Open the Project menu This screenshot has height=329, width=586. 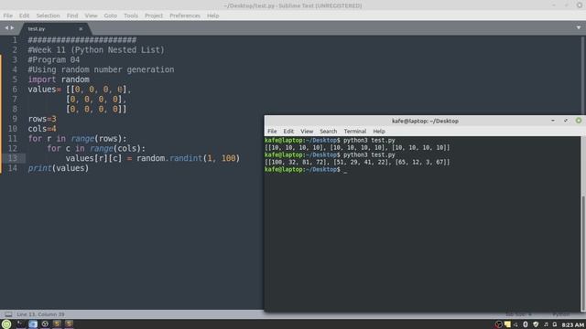tap(154, 16)
